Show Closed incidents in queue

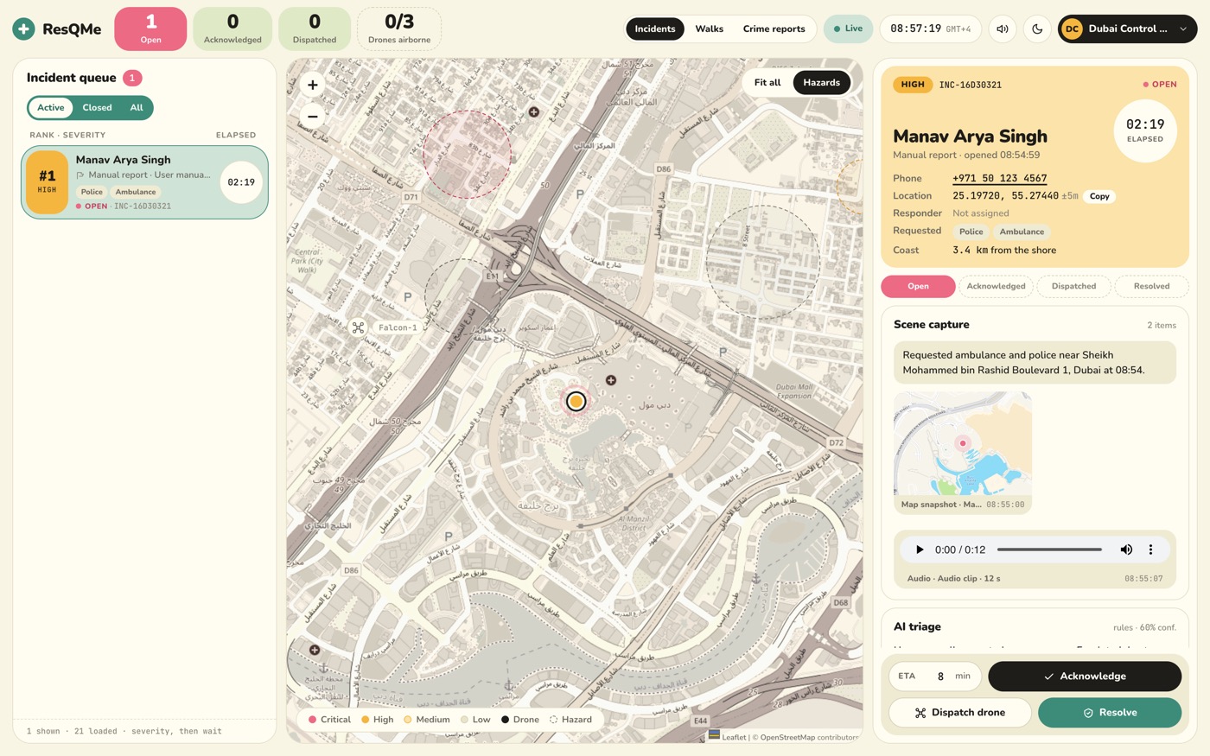[97, 108]
